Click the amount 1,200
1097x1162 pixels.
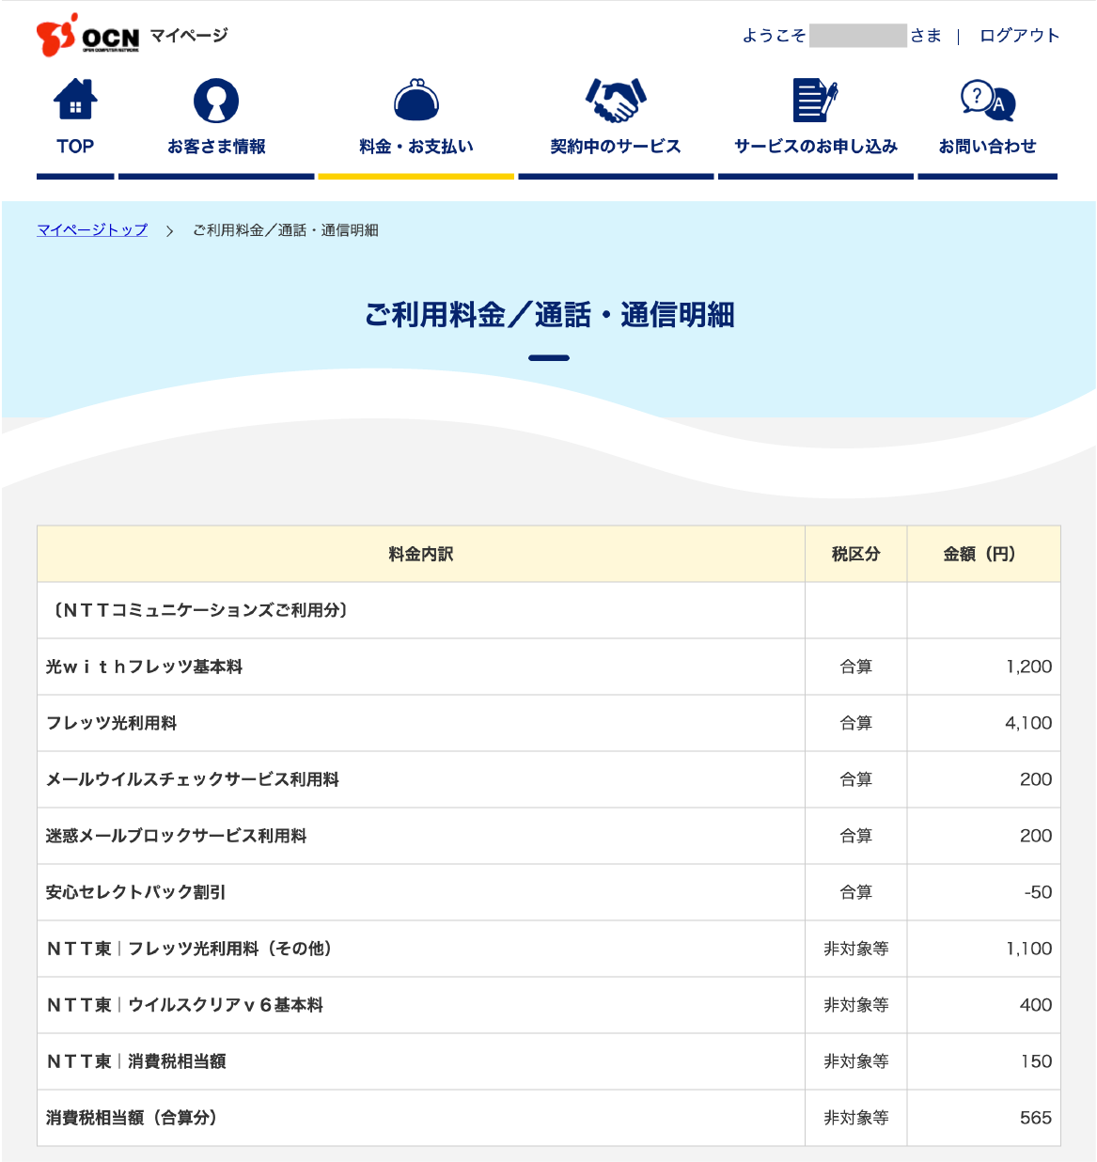tap(1029, 667)
